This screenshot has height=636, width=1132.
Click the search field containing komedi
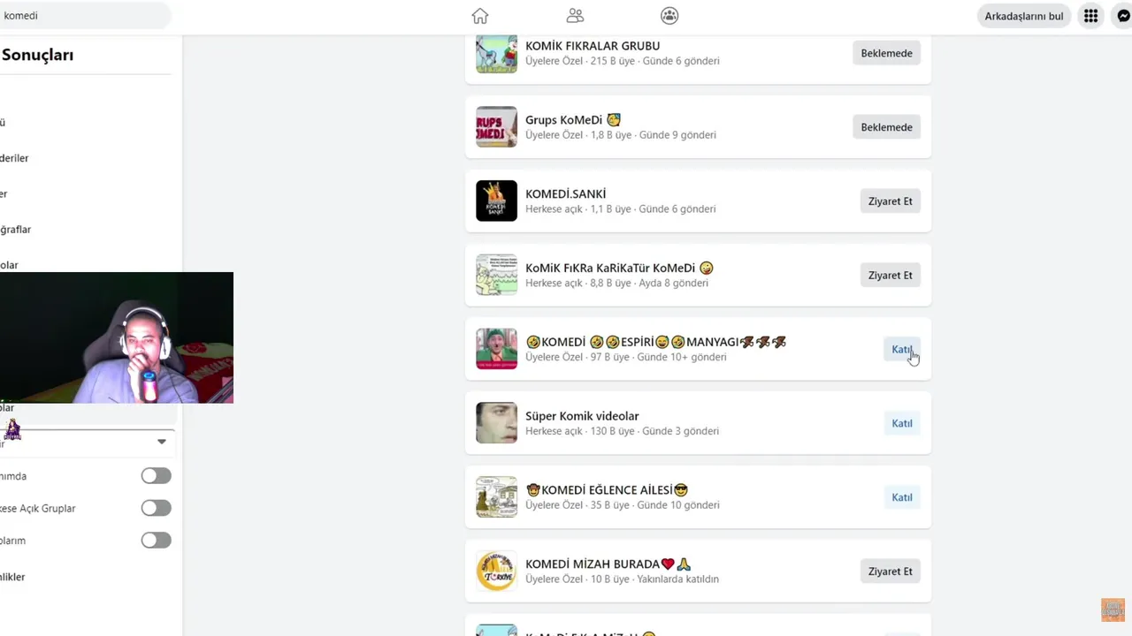84,16
